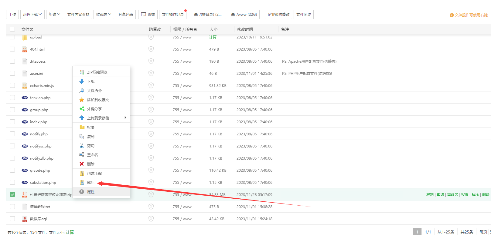Switch to the /www (22G) disk

(x=244, y=14)
